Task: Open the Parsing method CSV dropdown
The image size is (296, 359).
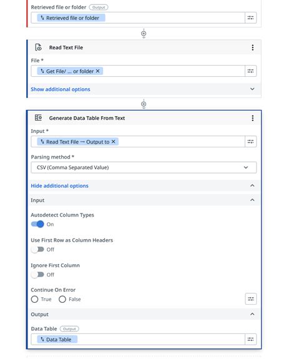Action: point(144,167)
